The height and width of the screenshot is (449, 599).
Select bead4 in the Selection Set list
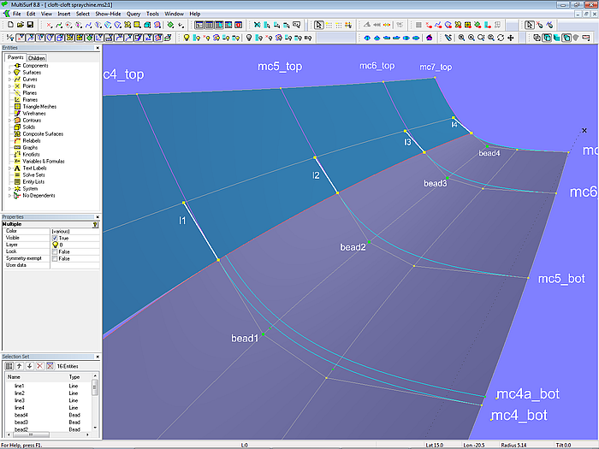point(21,415)
